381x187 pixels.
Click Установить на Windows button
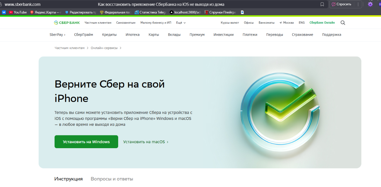[86, 142]
